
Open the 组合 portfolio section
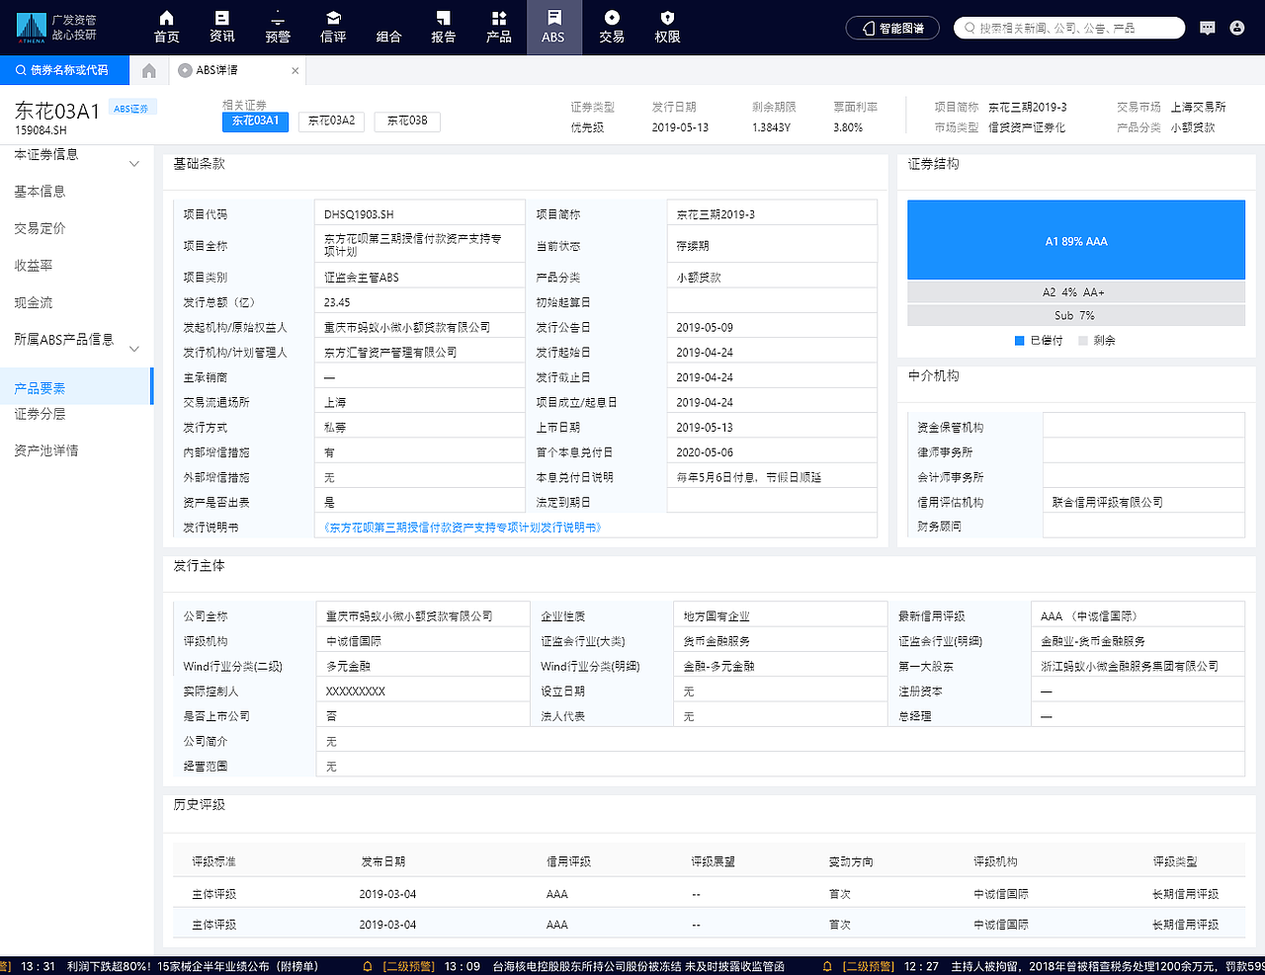(388, 27)
